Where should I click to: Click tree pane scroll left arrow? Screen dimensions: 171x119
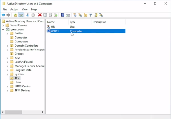pos(3,112)
